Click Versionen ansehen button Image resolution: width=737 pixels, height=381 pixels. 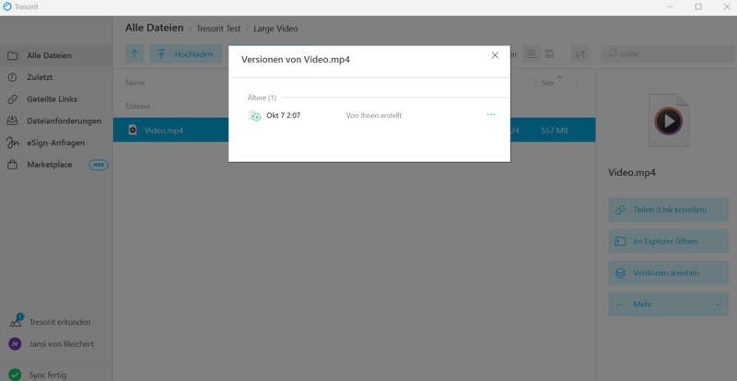tap(669, 273)
